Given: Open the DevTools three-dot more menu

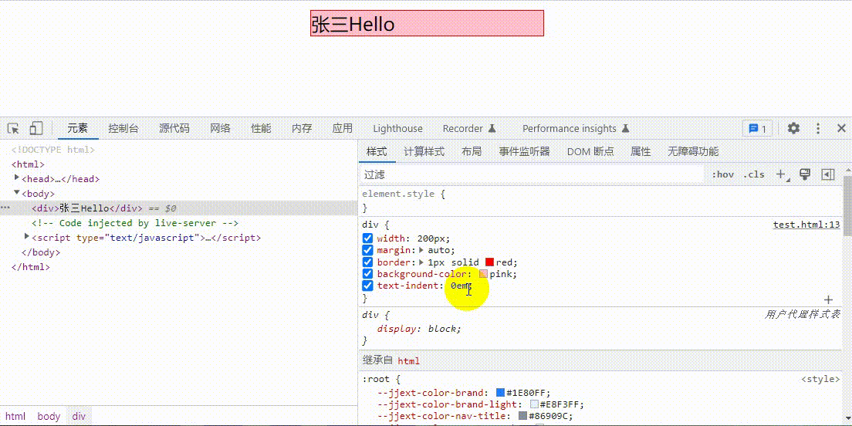Looking at the screenshot, I should pyautogui.click(x=818, y=129).
